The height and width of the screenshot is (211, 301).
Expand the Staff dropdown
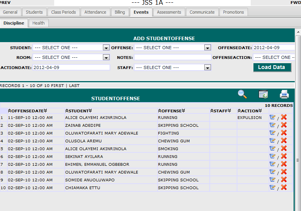(x=207, y=67)
